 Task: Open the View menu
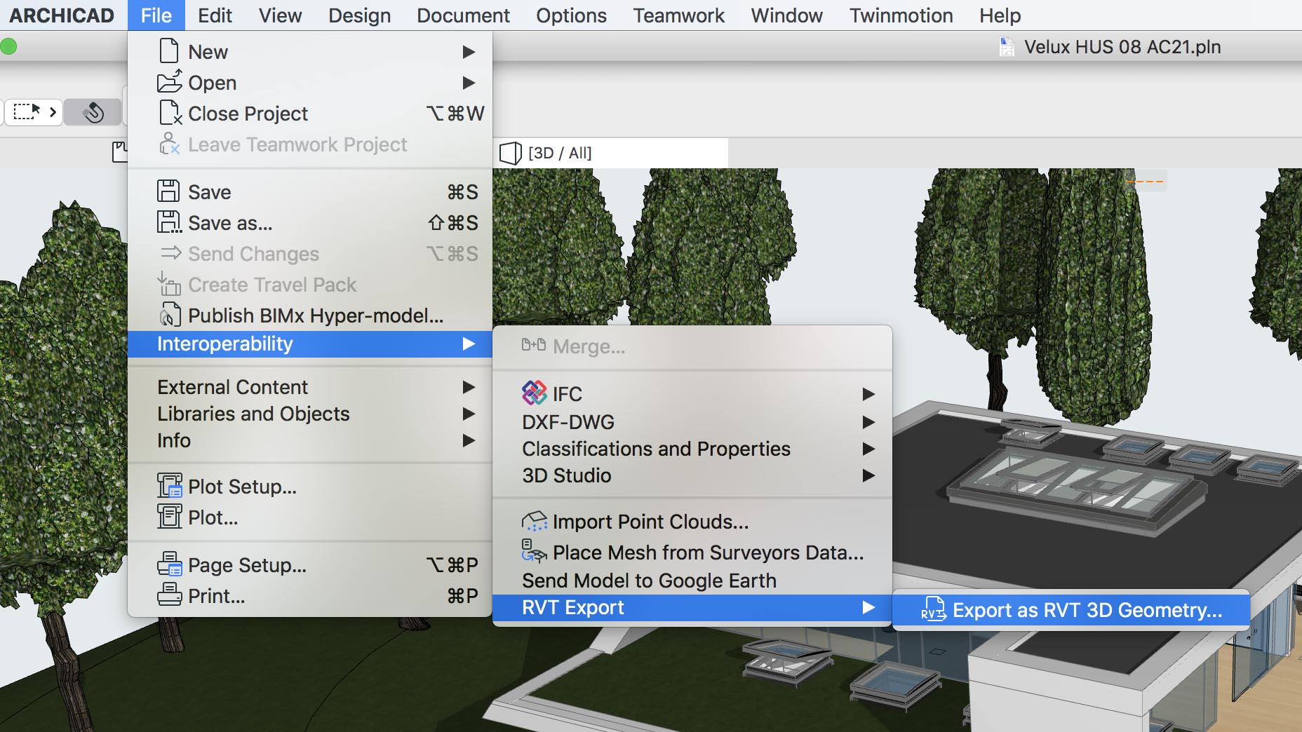pyautogui.click(x=280, y=15)
